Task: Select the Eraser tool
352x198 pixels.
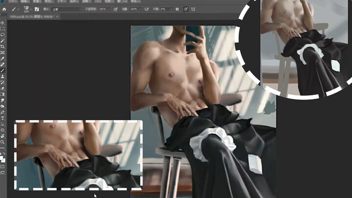Action: [x=2, y=88]
